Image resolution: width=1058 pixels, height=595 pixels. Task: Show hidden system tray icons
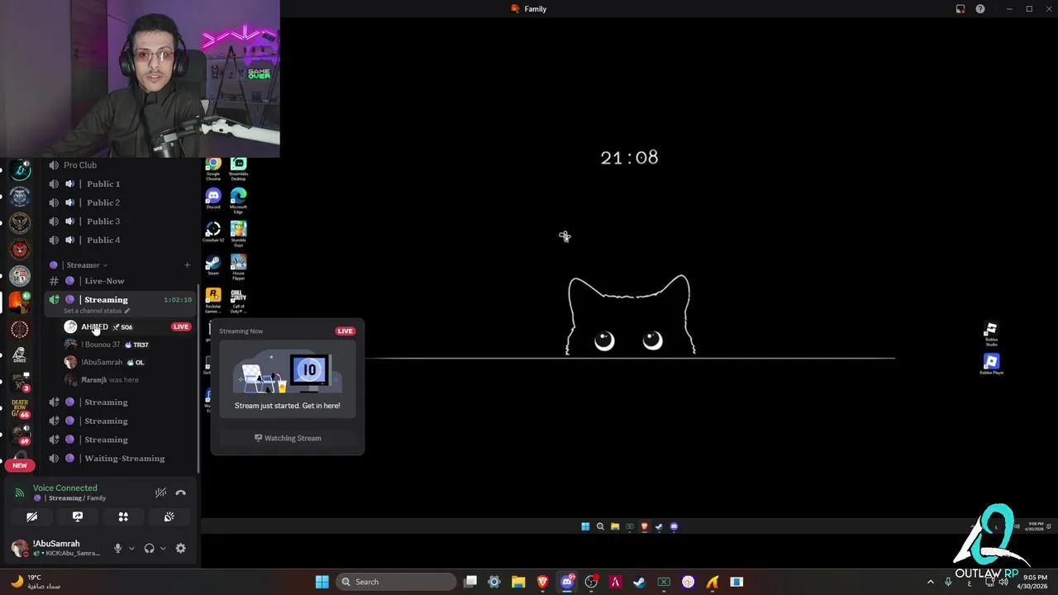pyautogui.click(x=930, y=582)
